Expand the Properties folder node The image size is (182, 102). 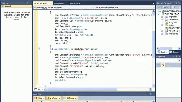coord(162,17)
